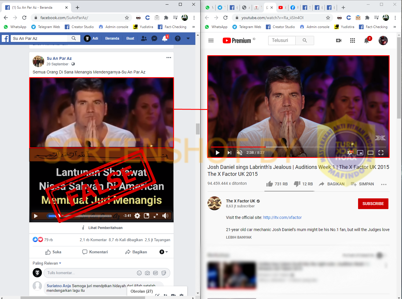
Task: Toggle YouTube theater mode
Action: click(x=370, y=153)
